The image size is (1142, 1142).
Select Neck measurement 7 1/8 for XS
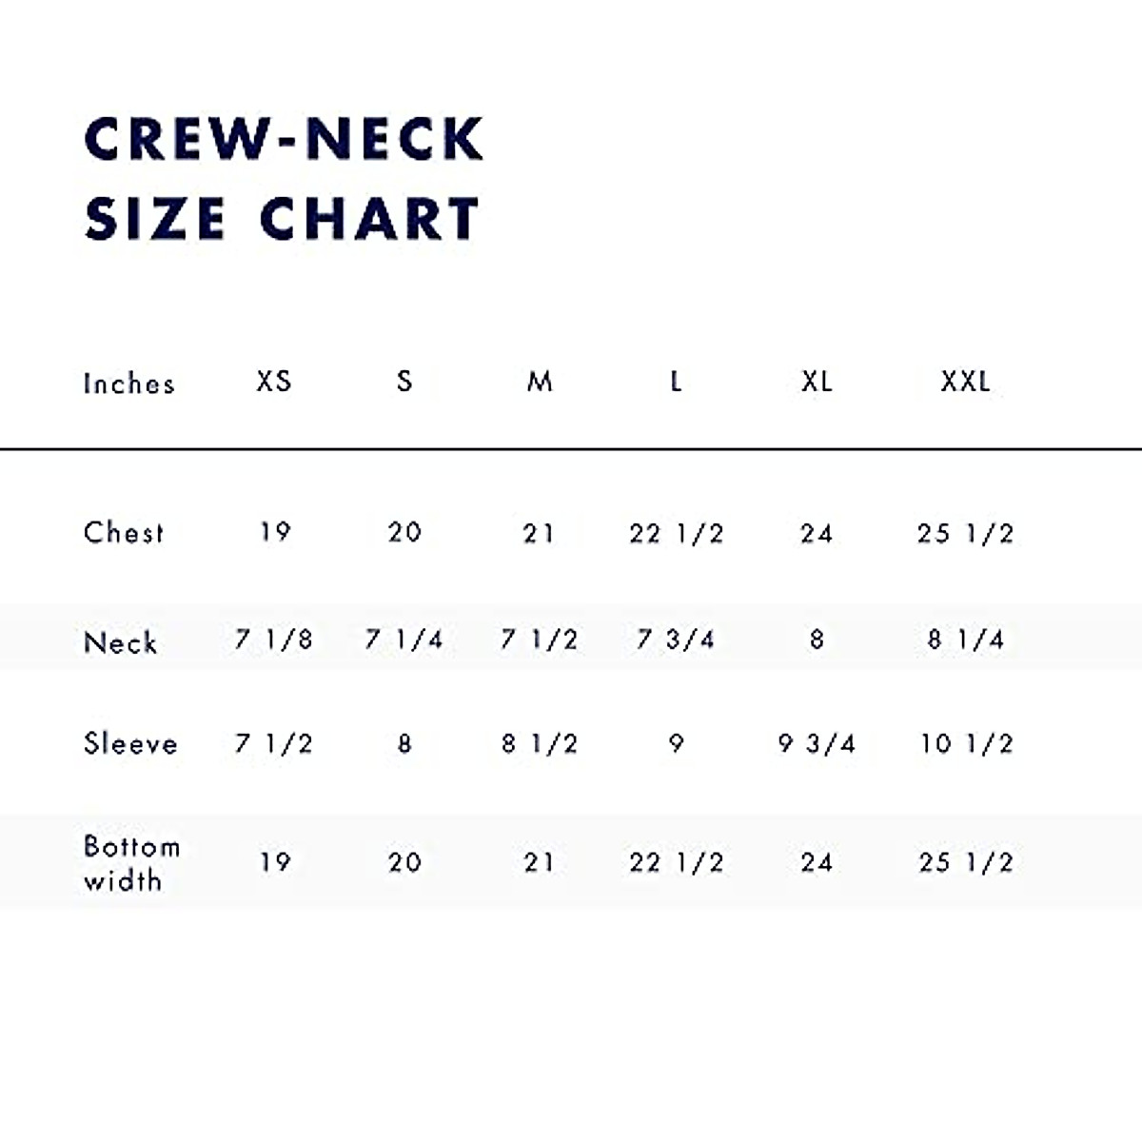click(x=274, y=640)
